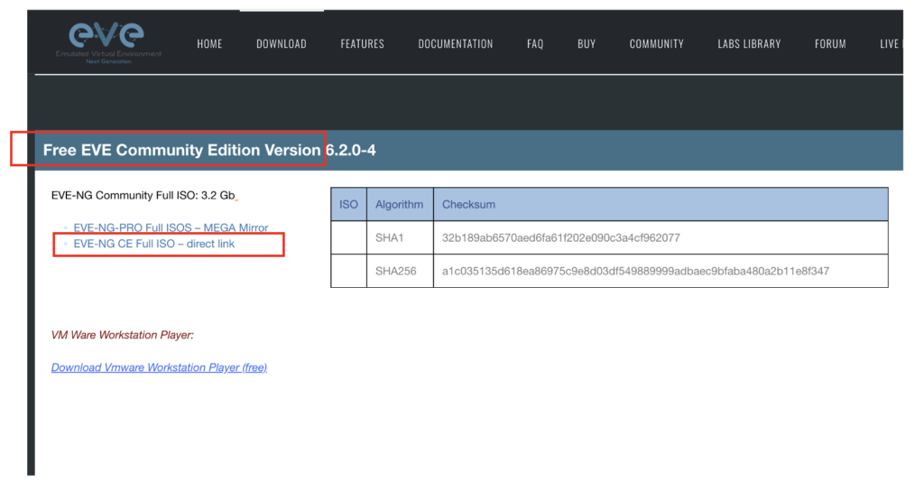Viewport: 924px width, 482px height.
Task: Go to LABS LIBRARY
Action: [749, 43]
